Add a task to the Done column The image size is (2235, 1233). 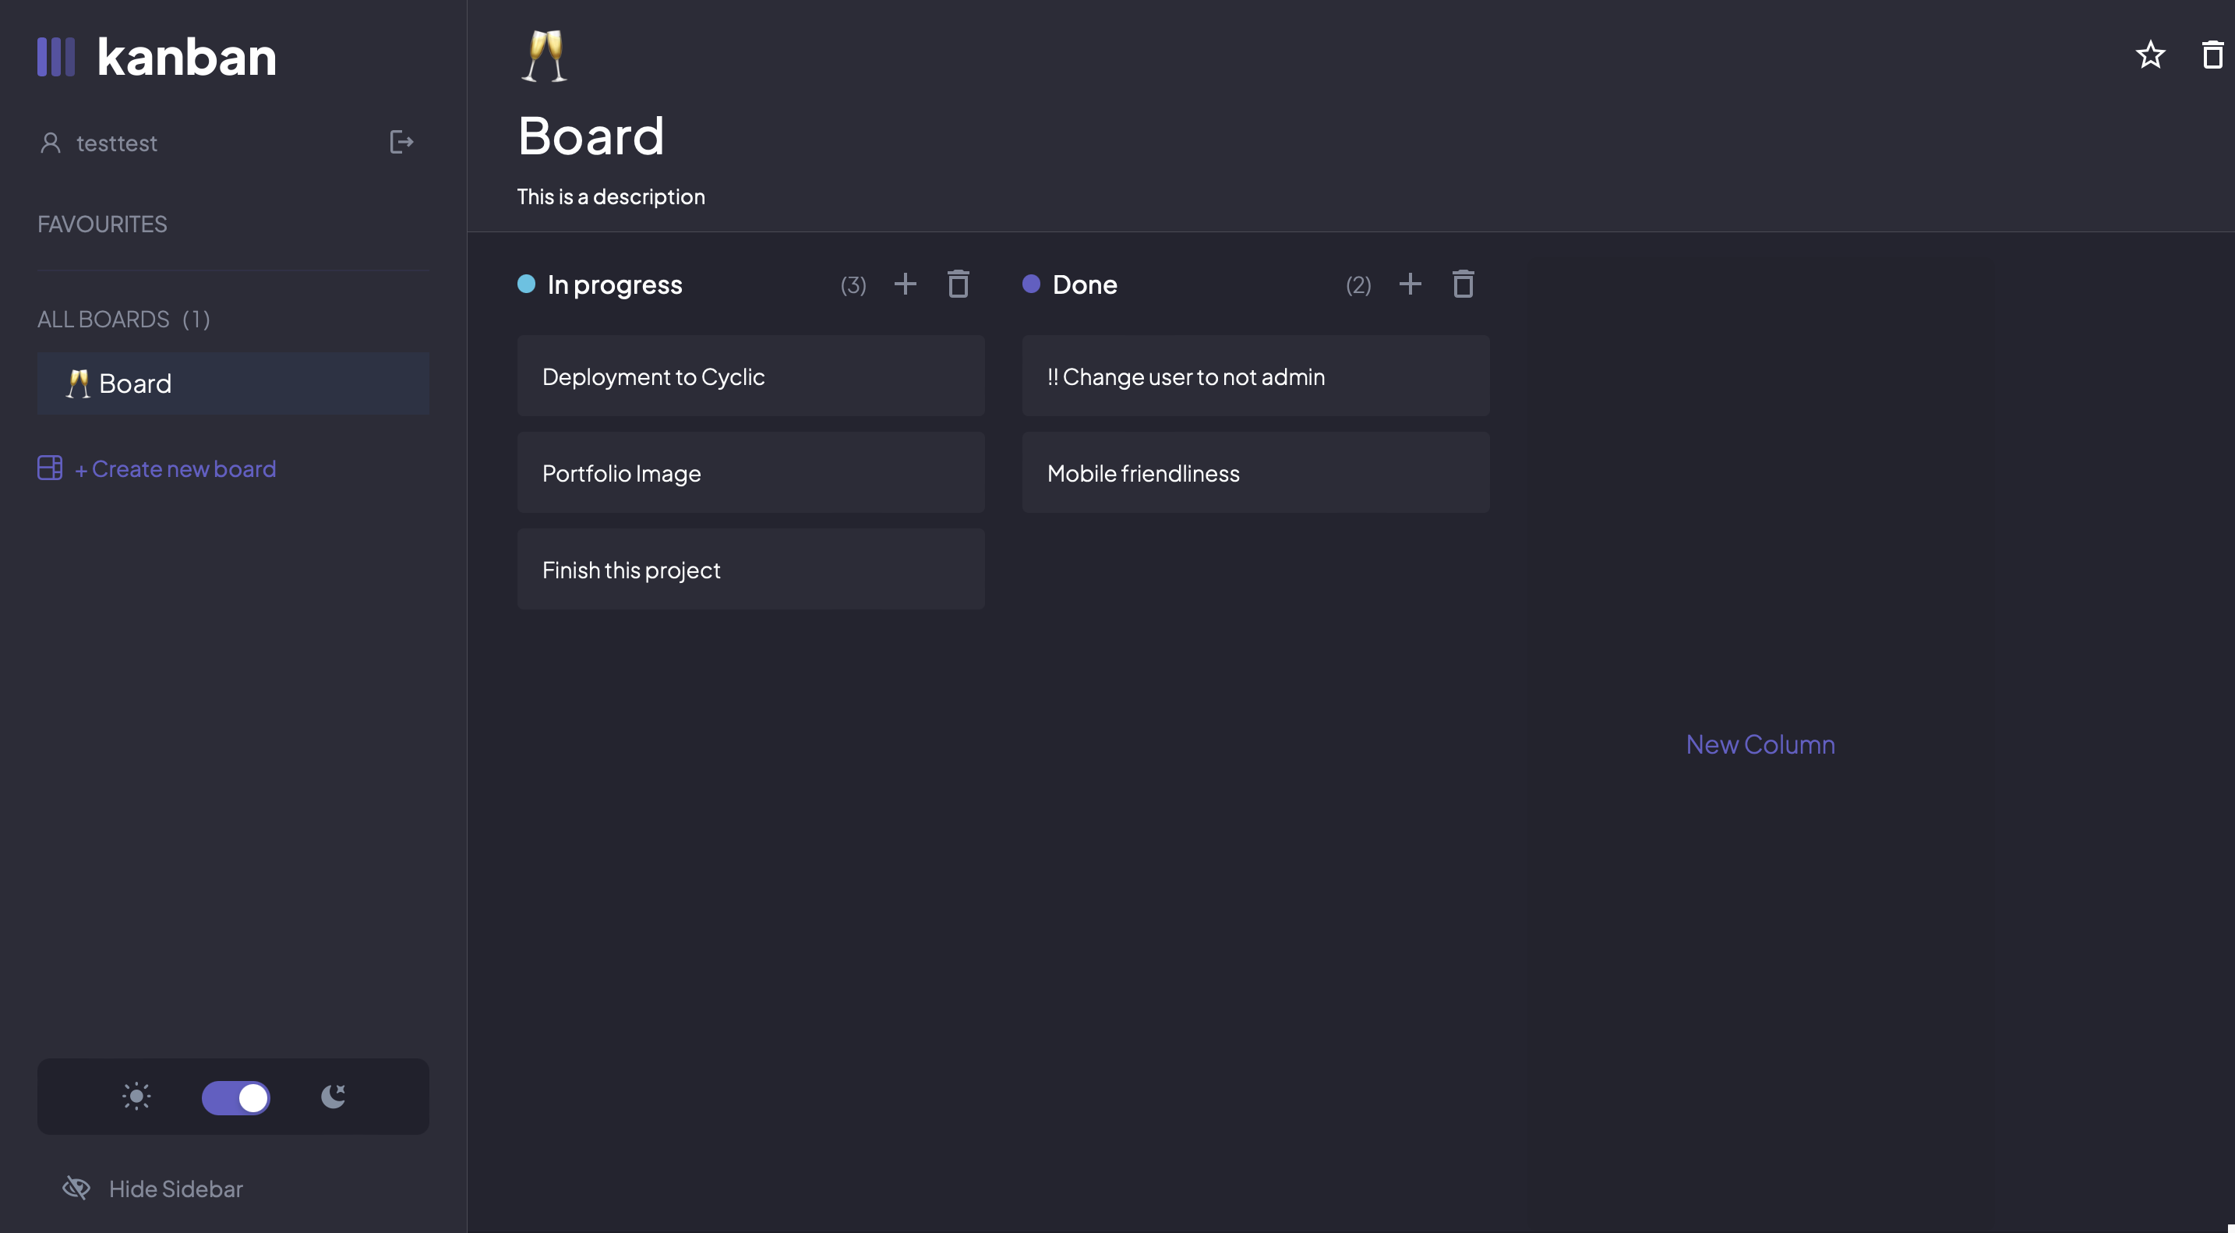1410,284
